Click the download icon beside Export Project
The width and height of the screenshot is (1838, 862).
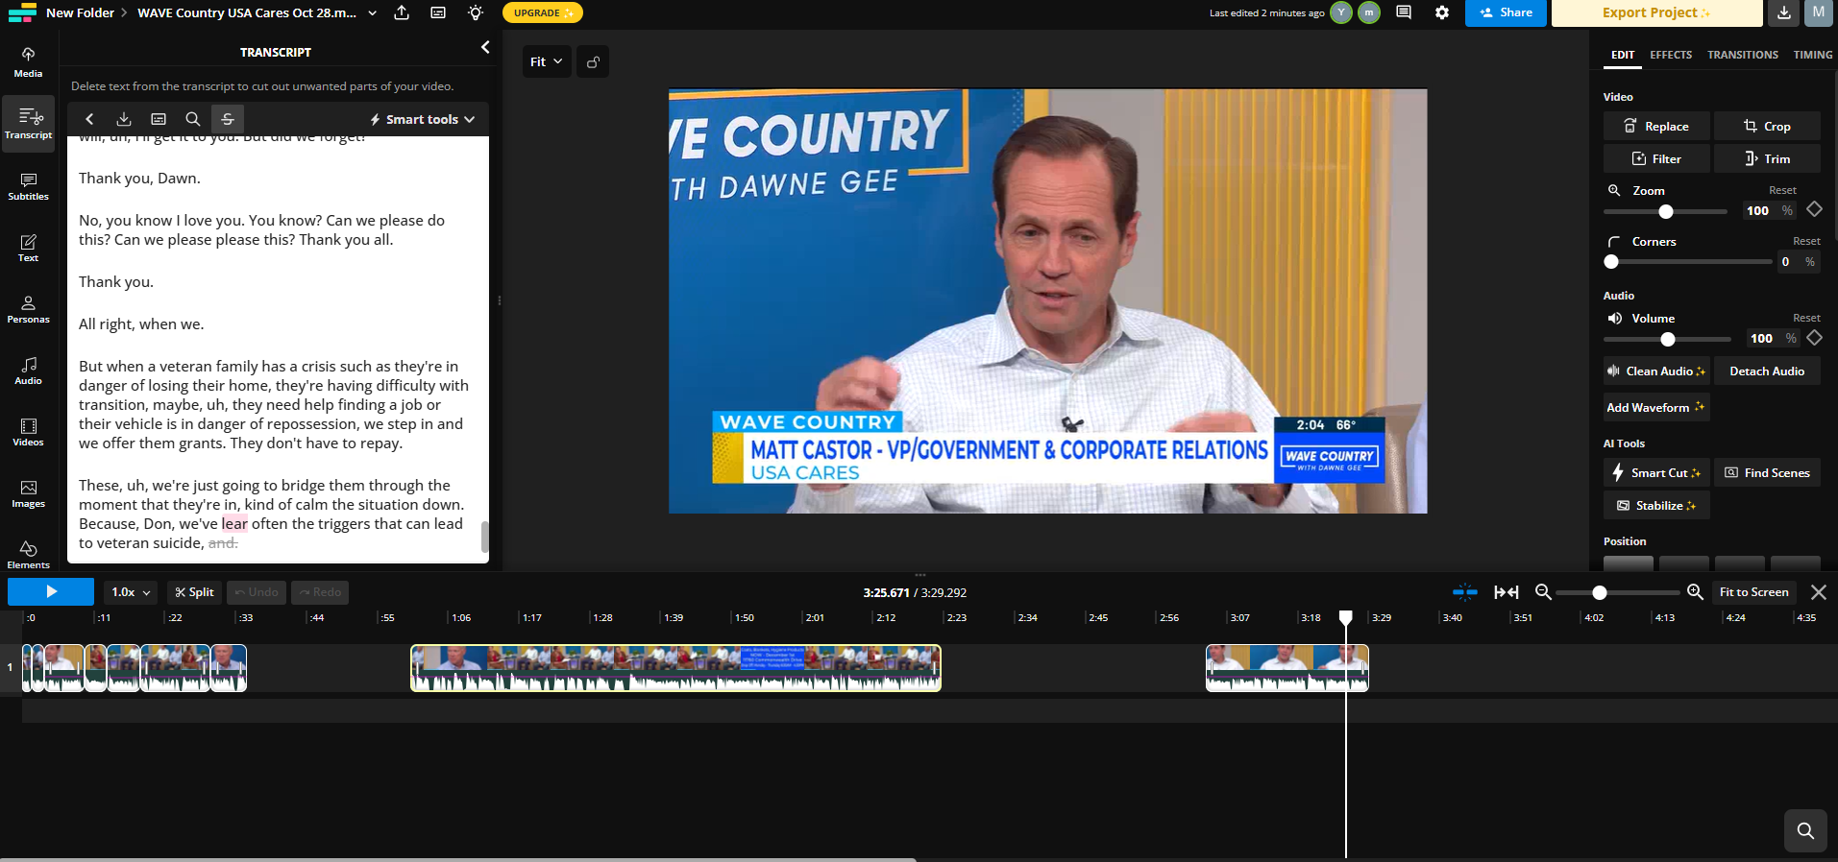coord(1783,12)
